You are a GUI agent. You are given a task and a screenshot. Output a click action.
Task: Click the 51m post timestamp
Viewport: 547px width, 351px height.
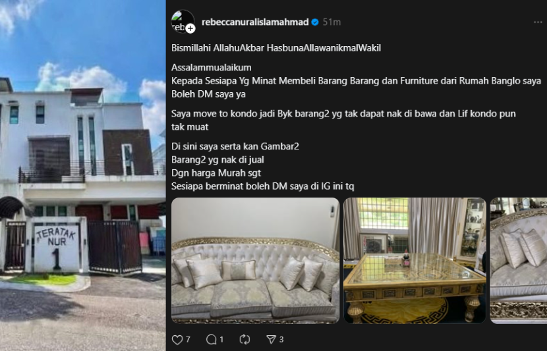[x=331, y=22]
